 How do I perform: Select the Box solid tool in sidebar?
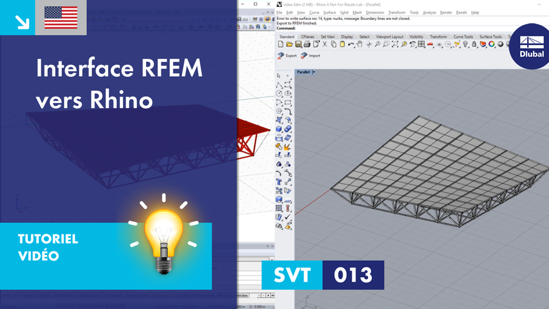click(x=279, y=129)
